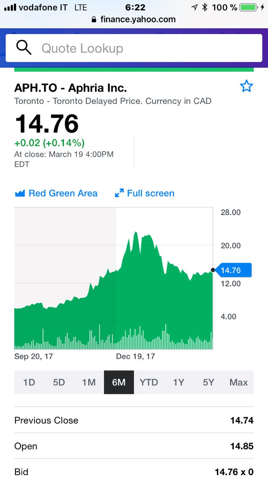Click the Red Green Area chart icon
The height and width of the screenshot is (478, 268).
19,193
